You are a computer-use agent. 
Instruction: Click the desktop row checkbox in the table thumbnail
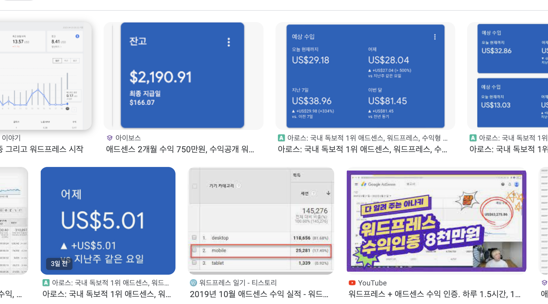pyautogui.click(x=194, y=237)
